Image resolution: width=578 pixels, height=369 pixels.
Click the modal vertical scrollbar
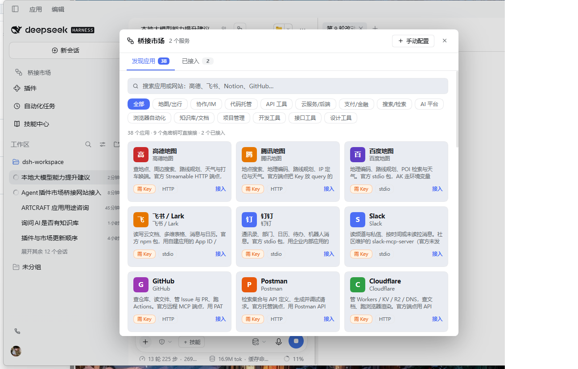pos(457,109)
